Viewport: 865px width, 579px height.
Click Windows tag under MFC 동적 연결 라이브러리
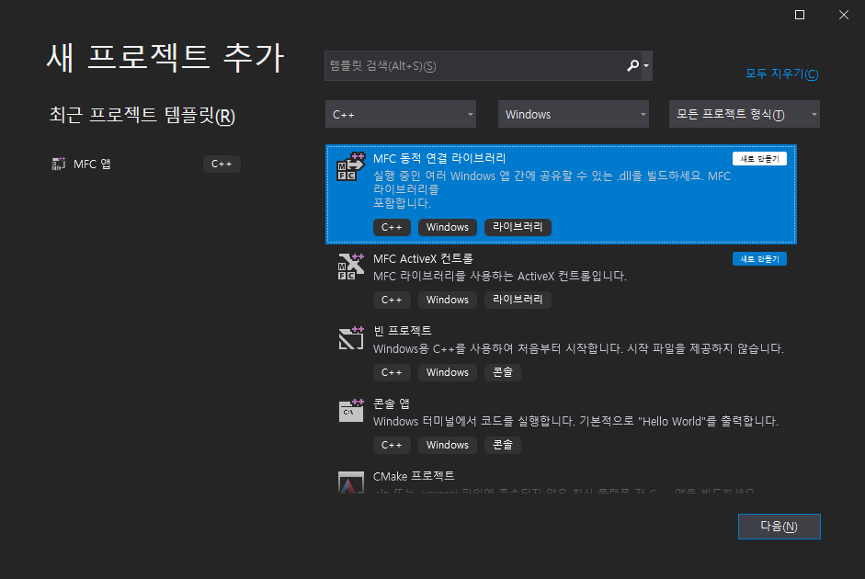[448, 227]
